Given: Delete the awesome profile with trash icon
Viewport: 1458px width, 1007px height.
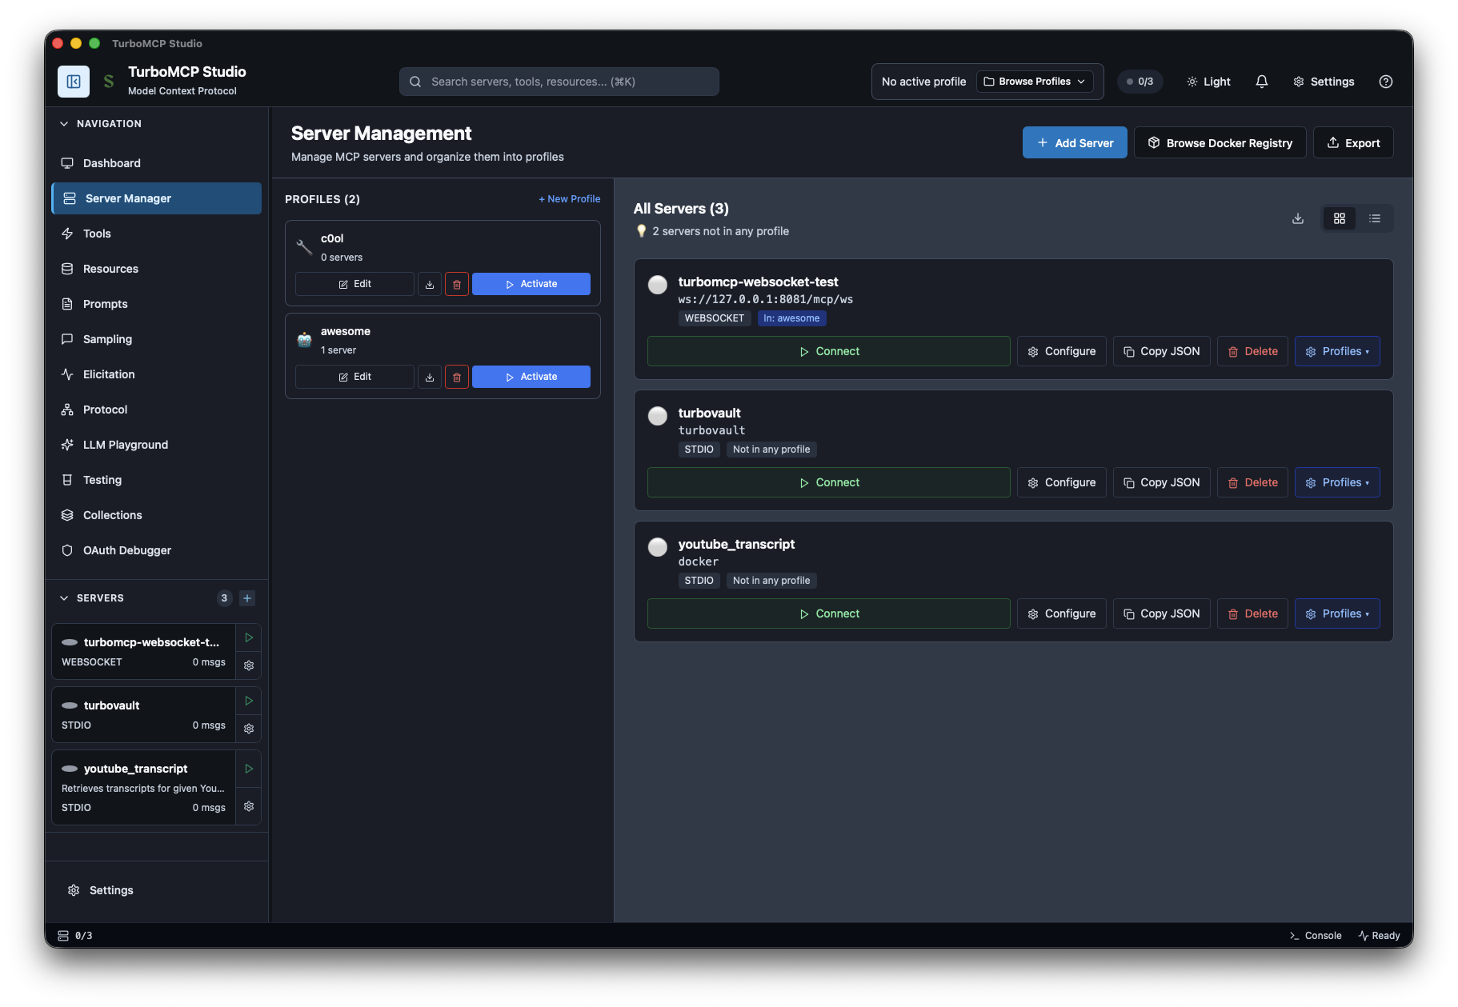Looking at the screenshot, I should (457, 377).
